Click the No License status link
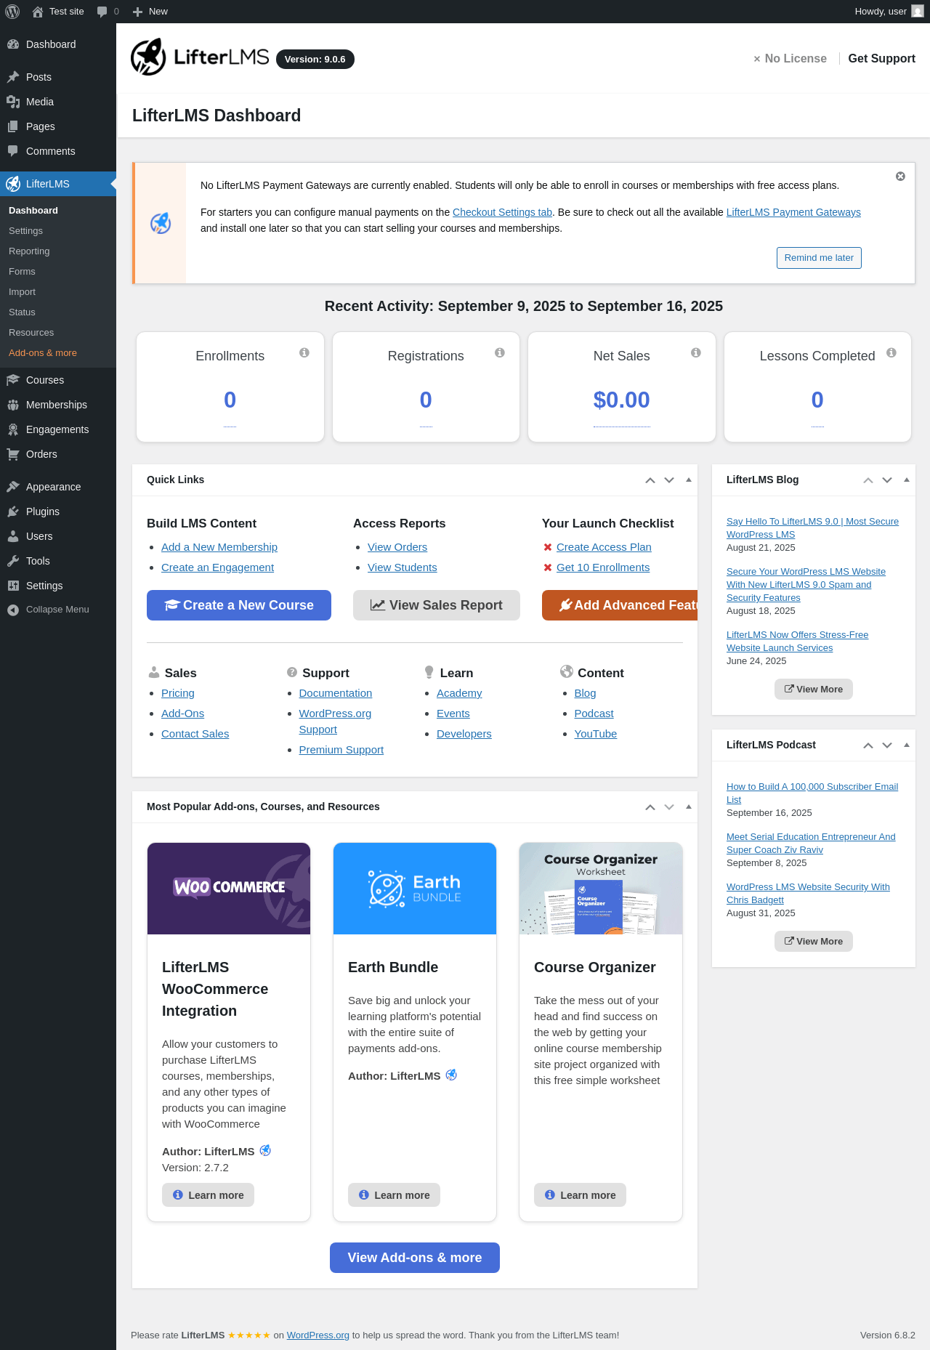 tap(790, 58)
